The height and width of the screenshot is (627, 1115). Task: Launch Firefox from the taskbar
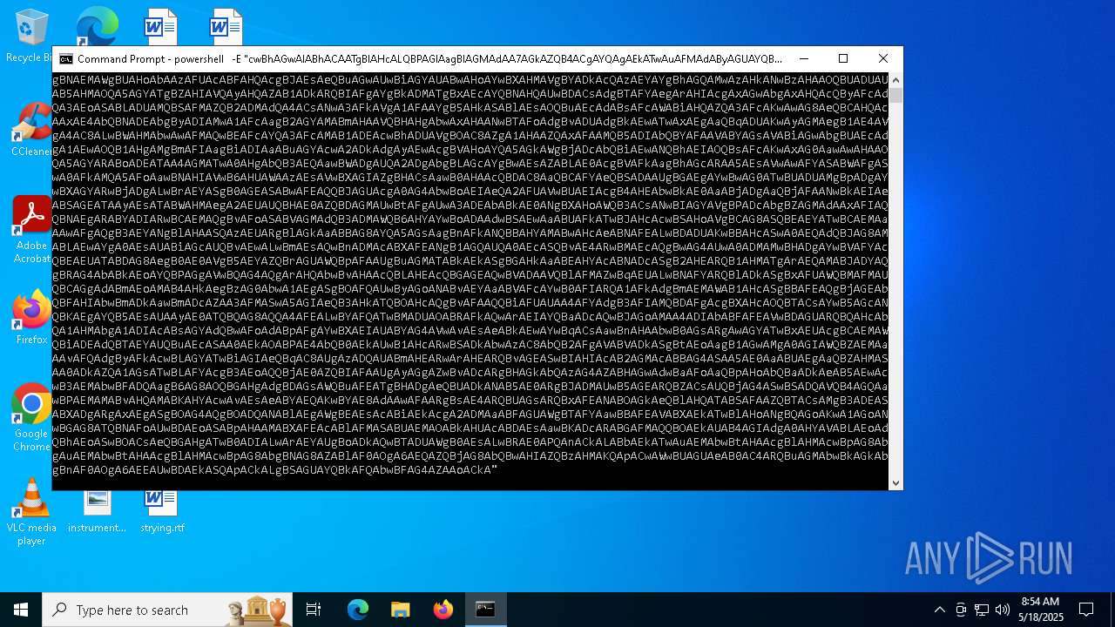click(x=443, y=610)
